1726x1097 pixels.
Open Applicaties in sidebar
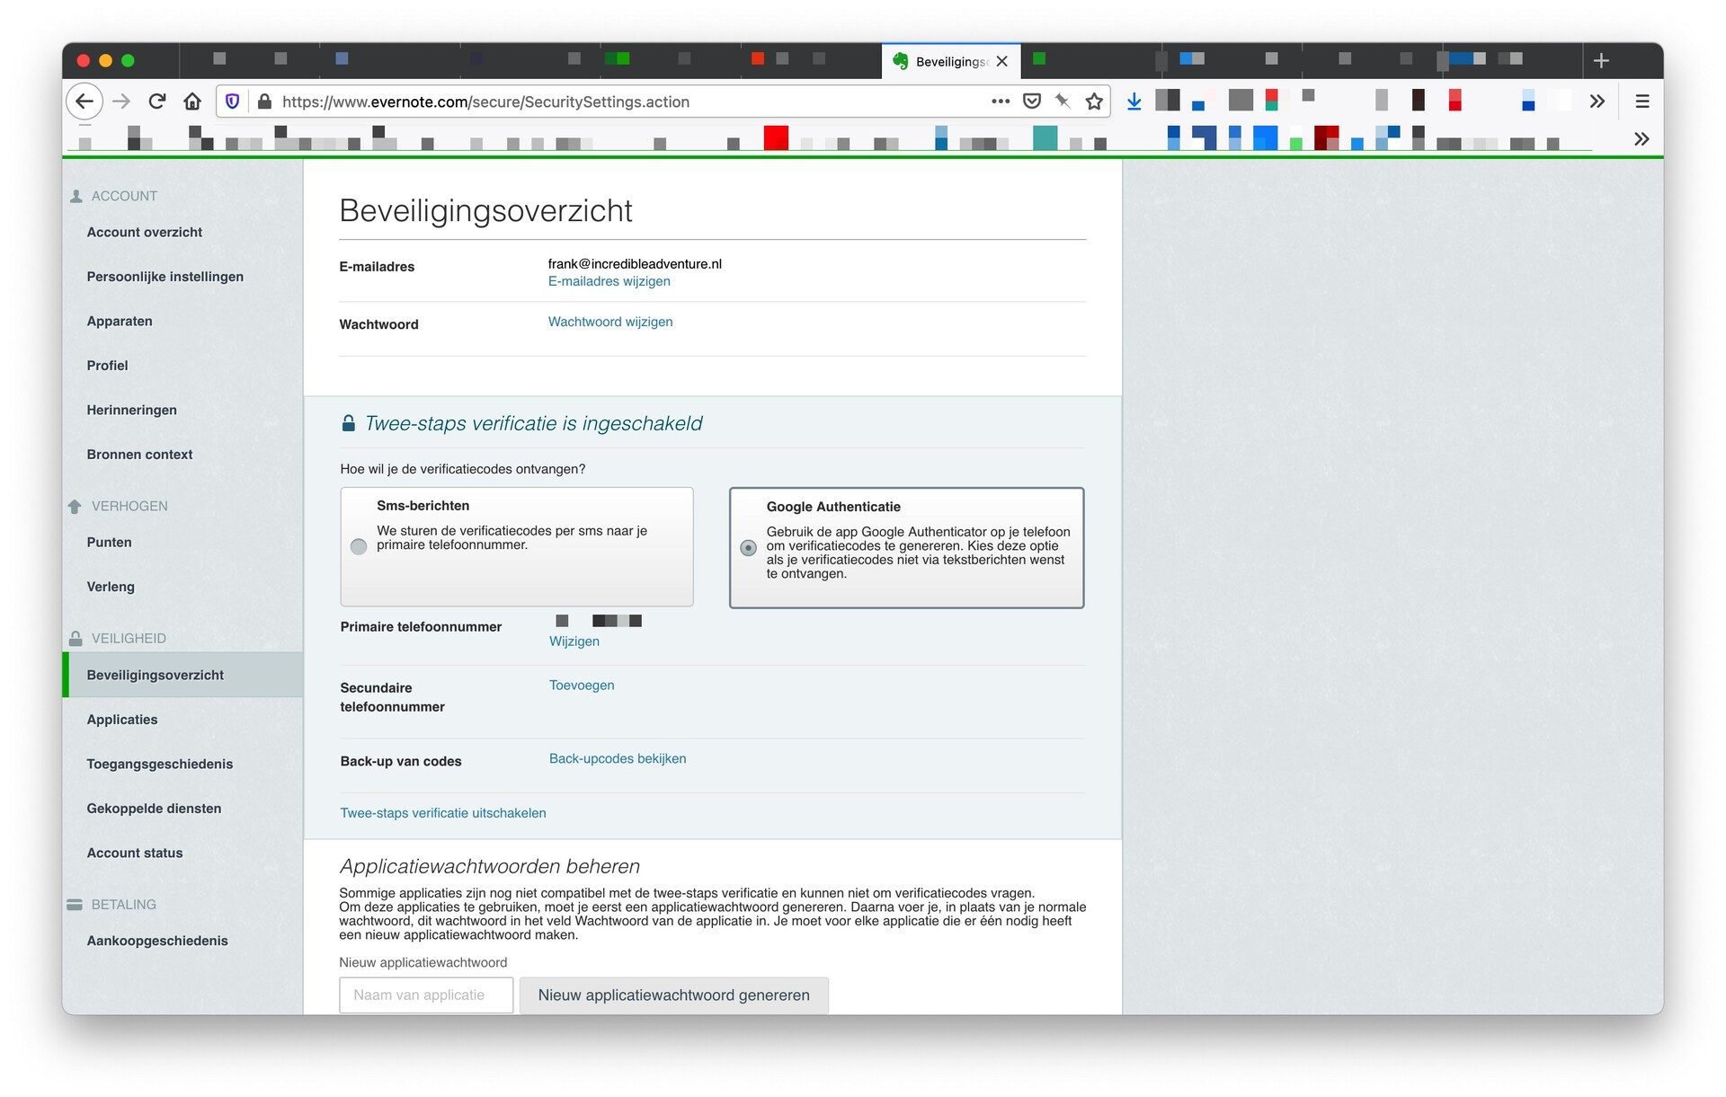122,720
